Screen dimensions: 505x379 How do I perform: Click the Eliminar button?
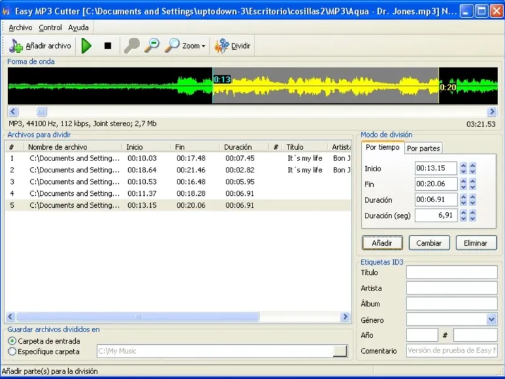click(475, 243)
